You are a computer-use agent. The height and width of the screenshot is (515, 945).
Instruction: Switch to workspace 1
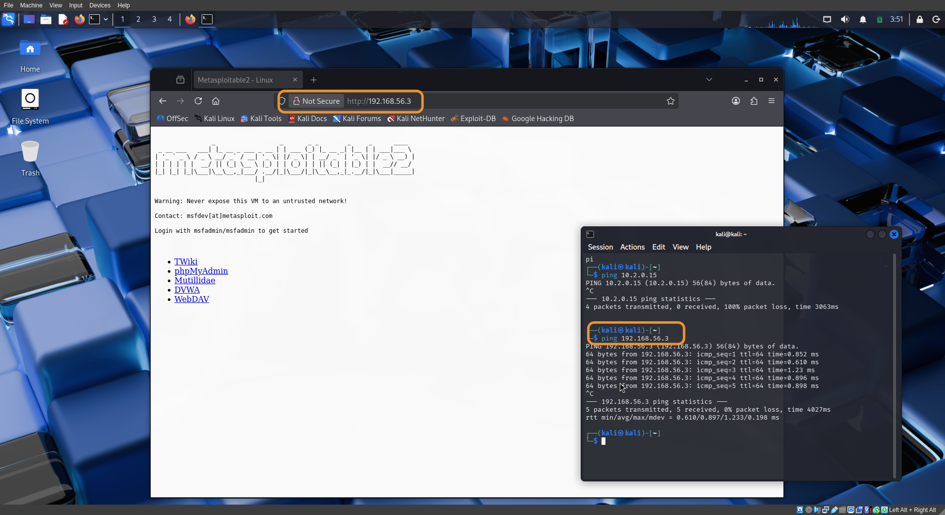pos(123,19)
